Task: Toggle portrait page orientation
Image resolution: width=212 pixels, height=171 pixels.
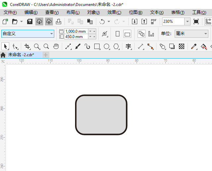Action: point(117,34)
